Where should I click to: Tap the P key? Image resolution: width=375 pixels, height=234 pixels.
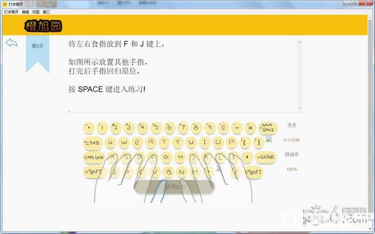coord(231,142)
